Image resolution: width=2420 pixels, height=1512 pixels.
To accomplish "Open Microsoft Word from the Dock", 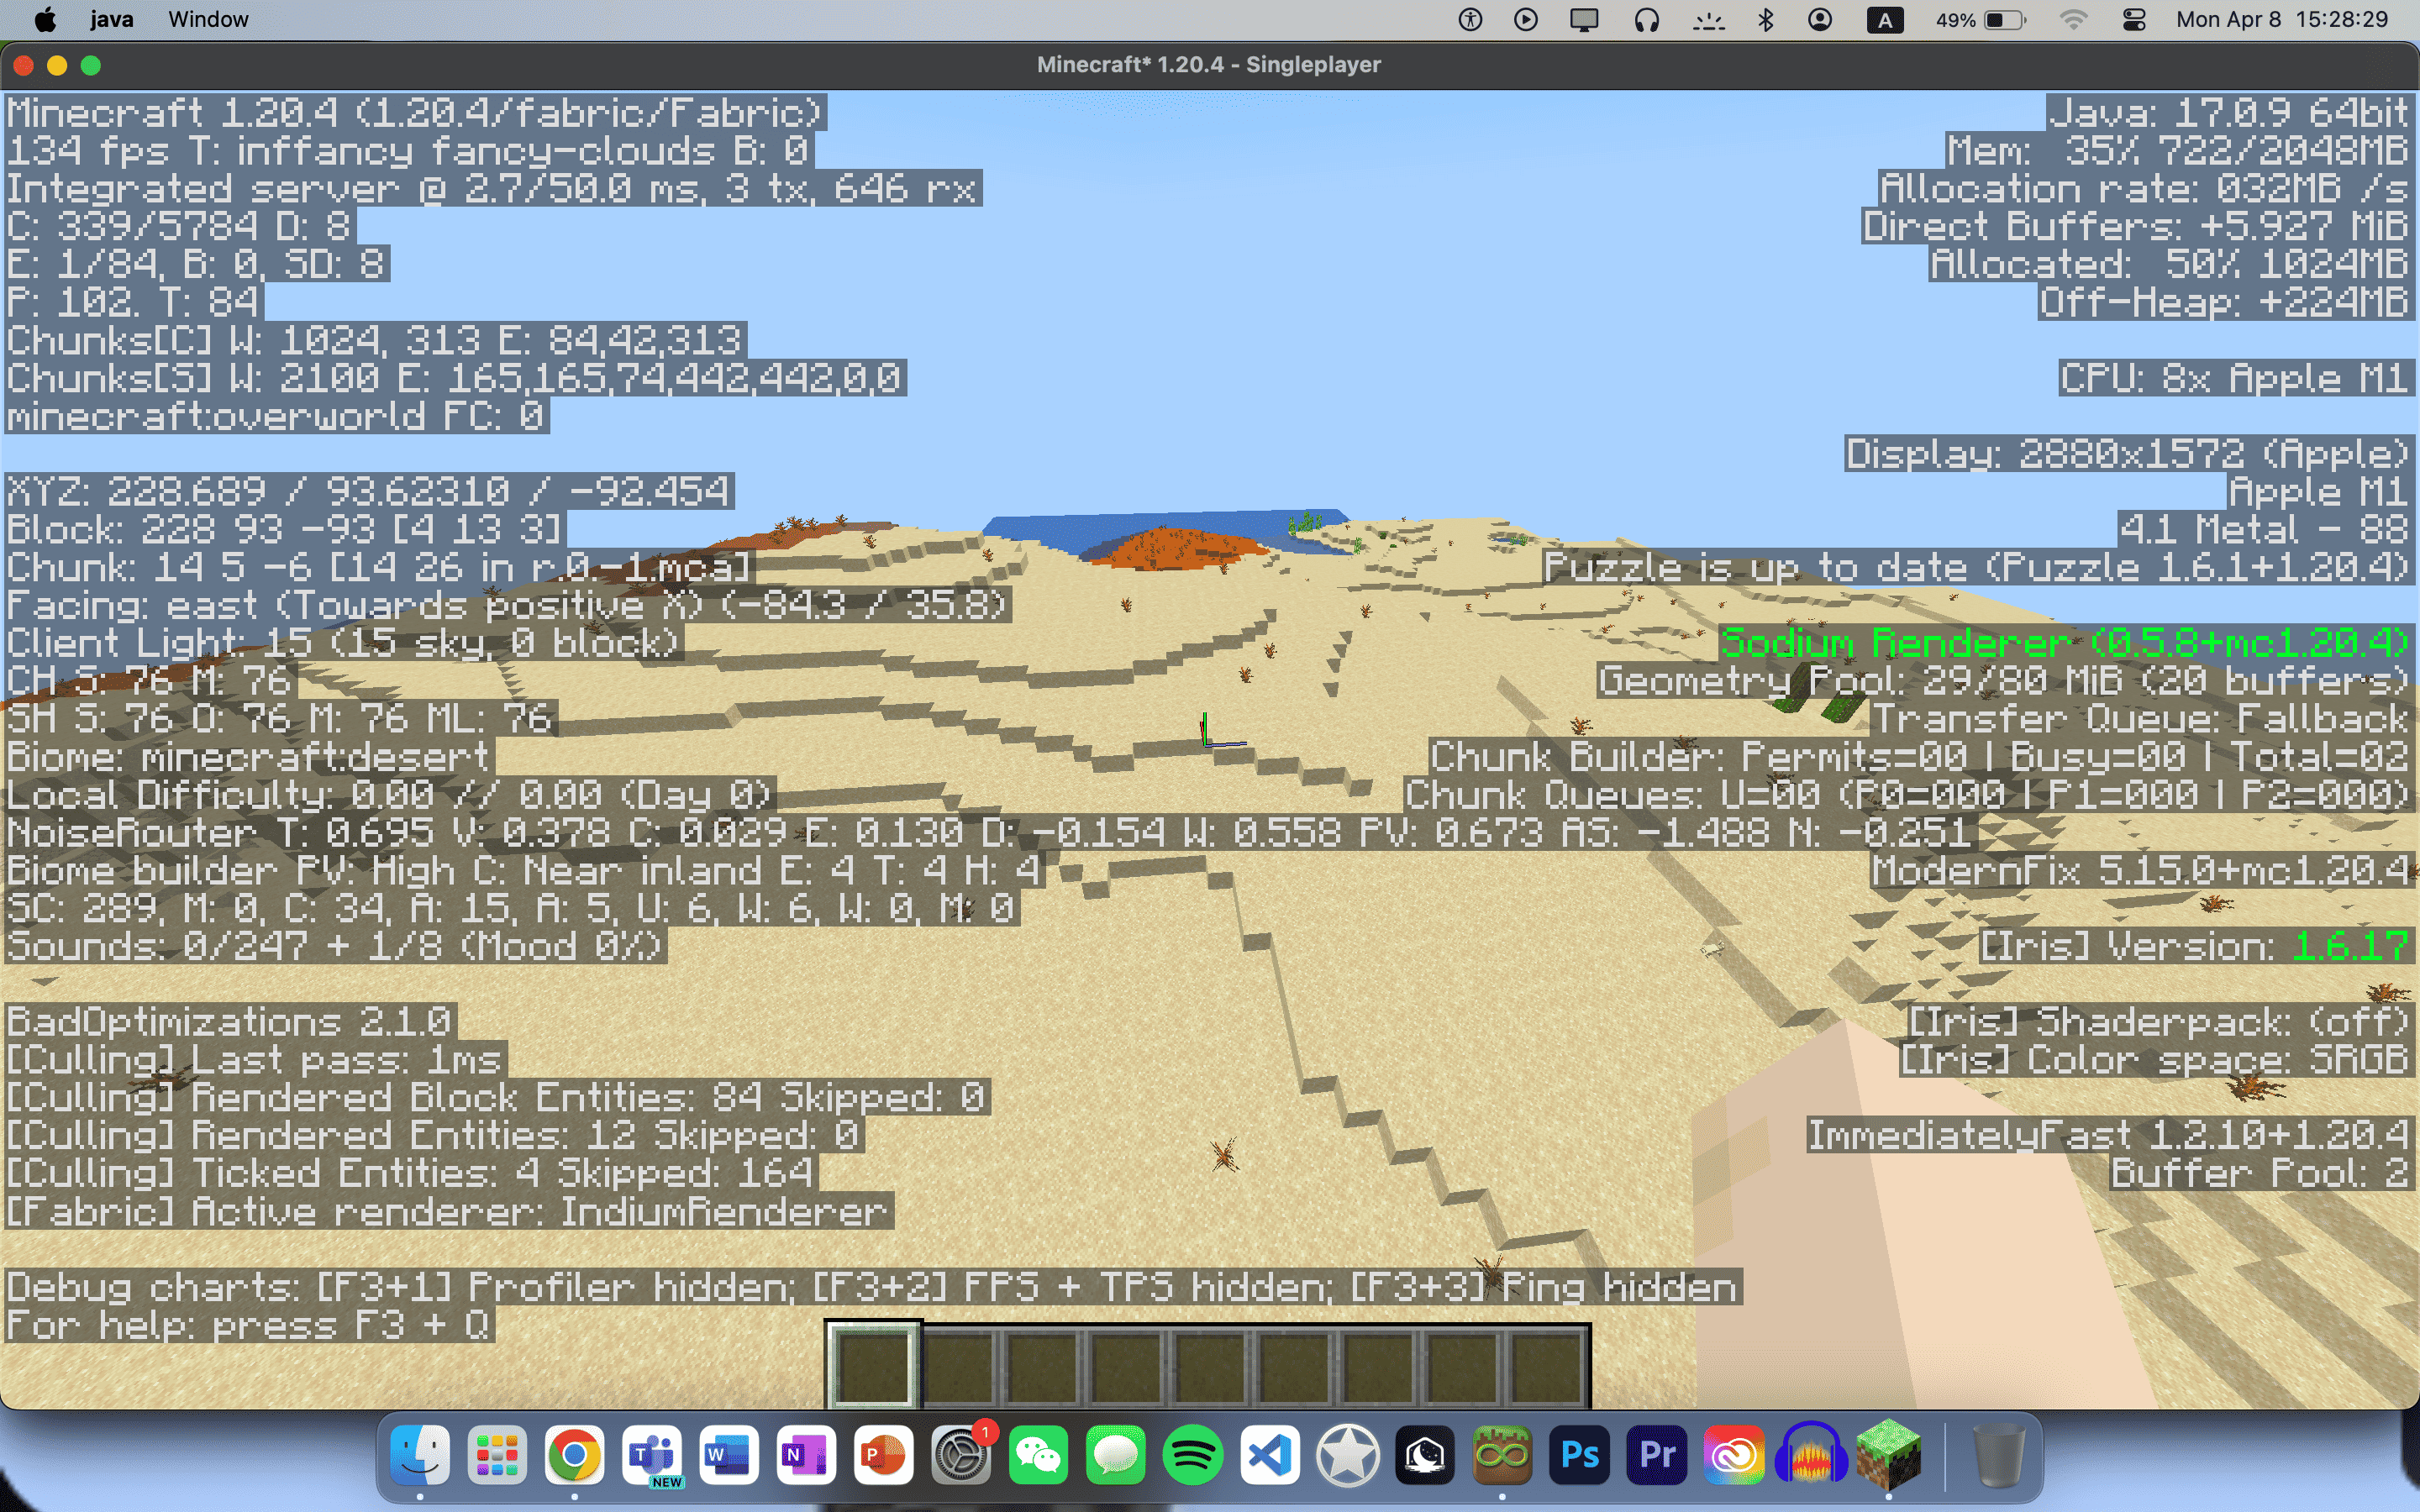I will 729,1455.
